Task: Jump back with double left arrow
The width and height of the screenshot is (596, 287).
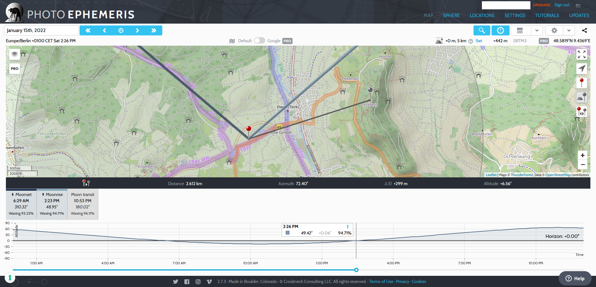Action: (x=88, y=30)
